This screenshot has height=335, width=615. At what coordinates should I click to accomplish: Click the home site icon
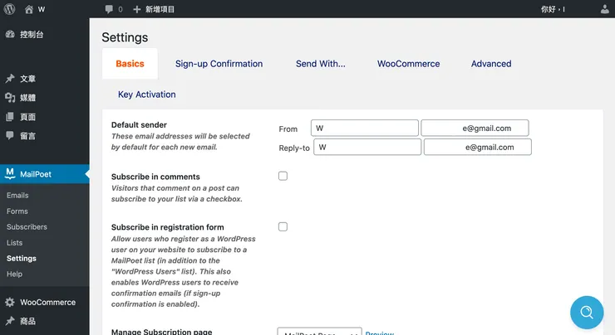pyautogui.click(x=29, y=9)
